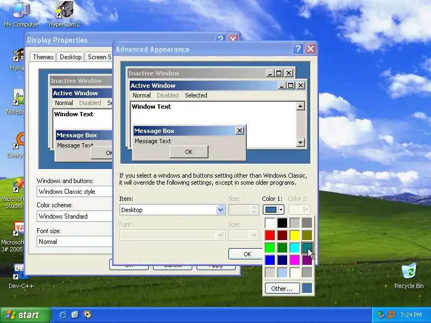Screen dimensions: 431x323
Task: Click Normal in the preview menu
Action: 142,95
